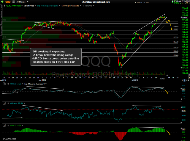The image size is (190, 141).
Task: Click the 103.66 support level label
Action: click(175, 55)
